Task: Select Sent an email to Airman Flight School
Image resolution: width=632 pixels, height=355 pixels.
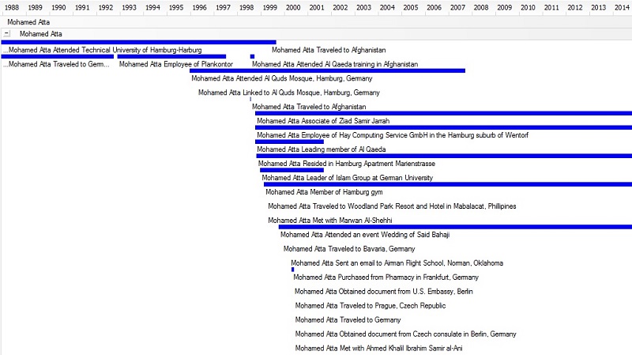Action: [x=397, y=263]
